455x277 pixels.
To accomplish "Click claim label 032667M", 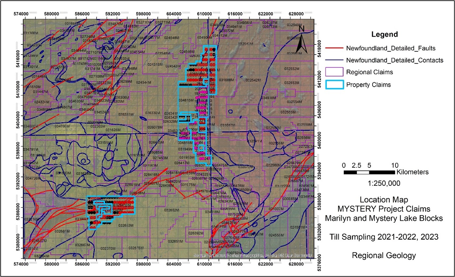I will [82, 245].
